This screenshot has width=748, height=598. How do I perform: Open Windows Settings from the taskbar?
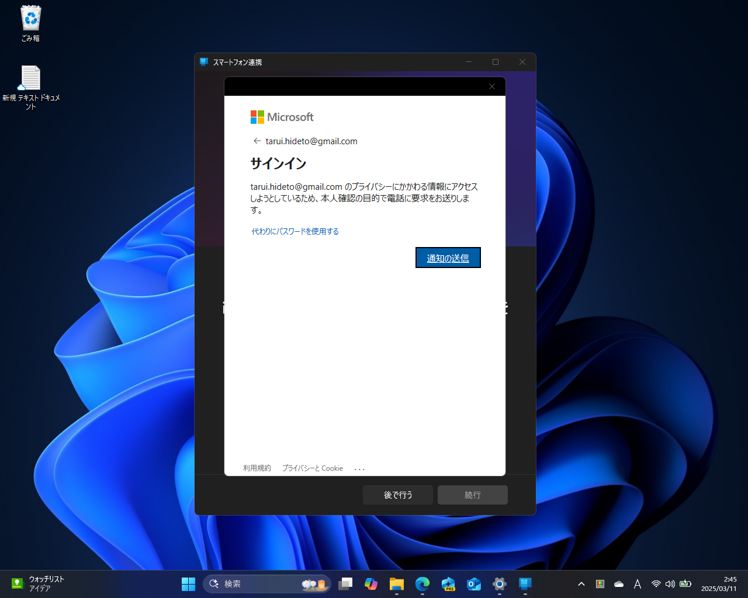pos(499,583)
